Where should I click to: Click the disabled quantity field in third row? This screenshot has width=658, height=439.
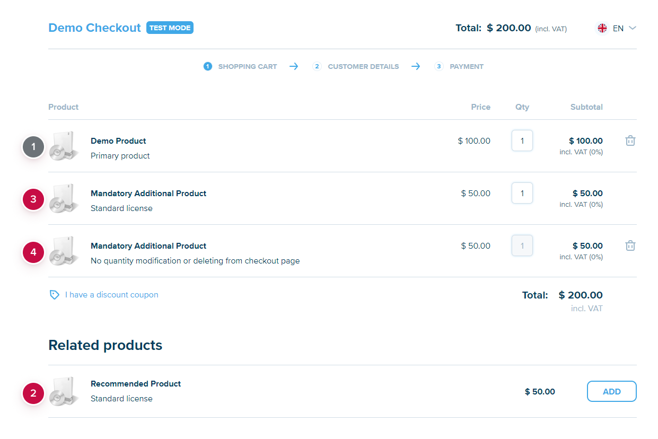[x=522, y=246]
